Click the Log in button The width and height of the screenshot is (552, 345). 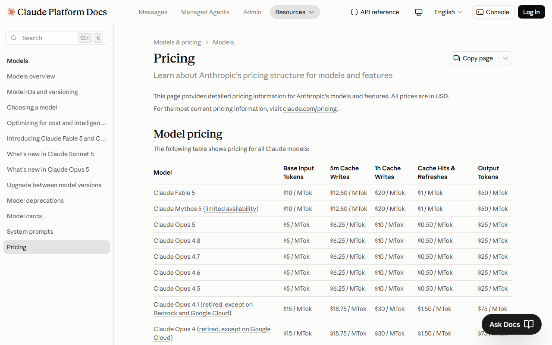531,12
